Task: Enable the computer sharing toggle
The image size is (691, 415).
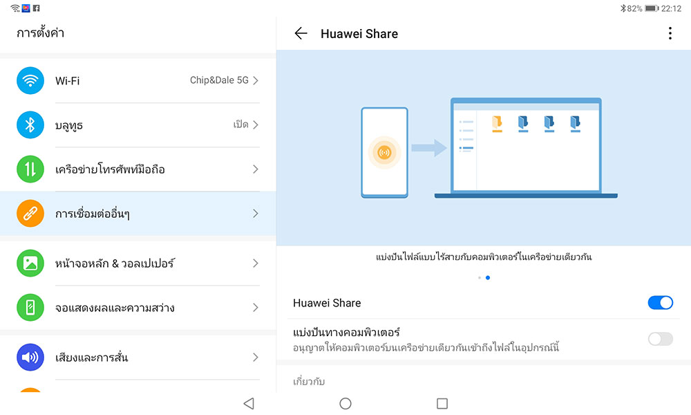Action: coord(660,339)
